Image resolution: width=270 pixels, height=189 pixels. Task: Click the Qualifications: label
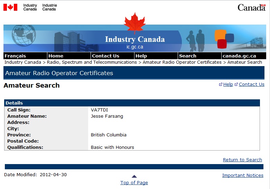point(25,147)
